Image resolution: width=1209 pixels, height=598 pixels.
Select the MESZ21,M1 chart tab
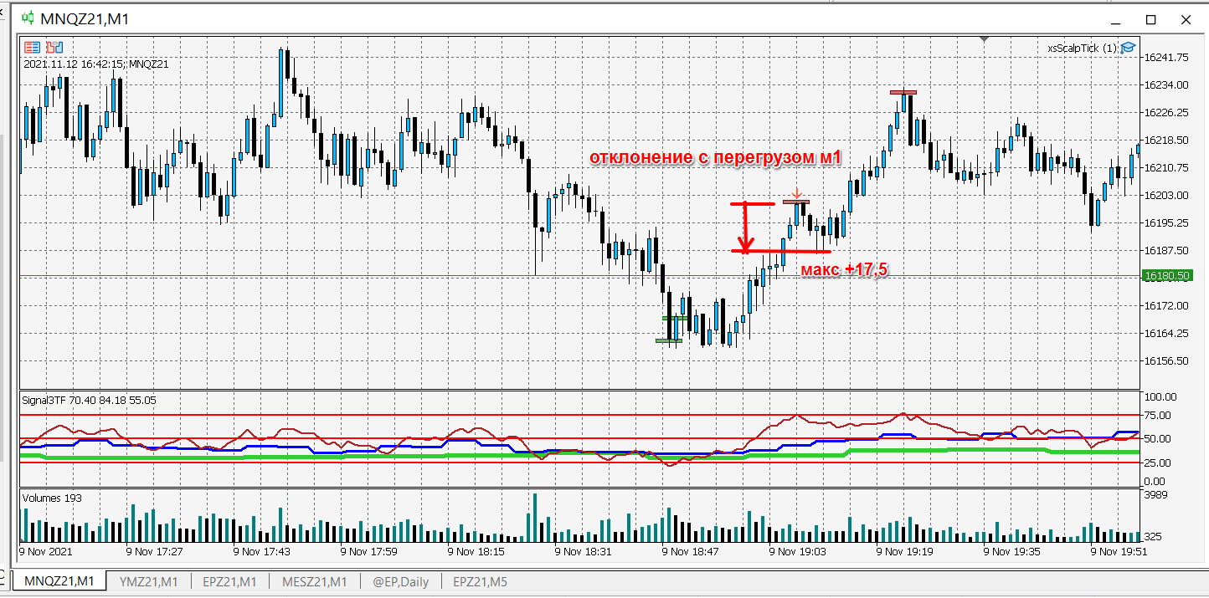coord(314,581)
